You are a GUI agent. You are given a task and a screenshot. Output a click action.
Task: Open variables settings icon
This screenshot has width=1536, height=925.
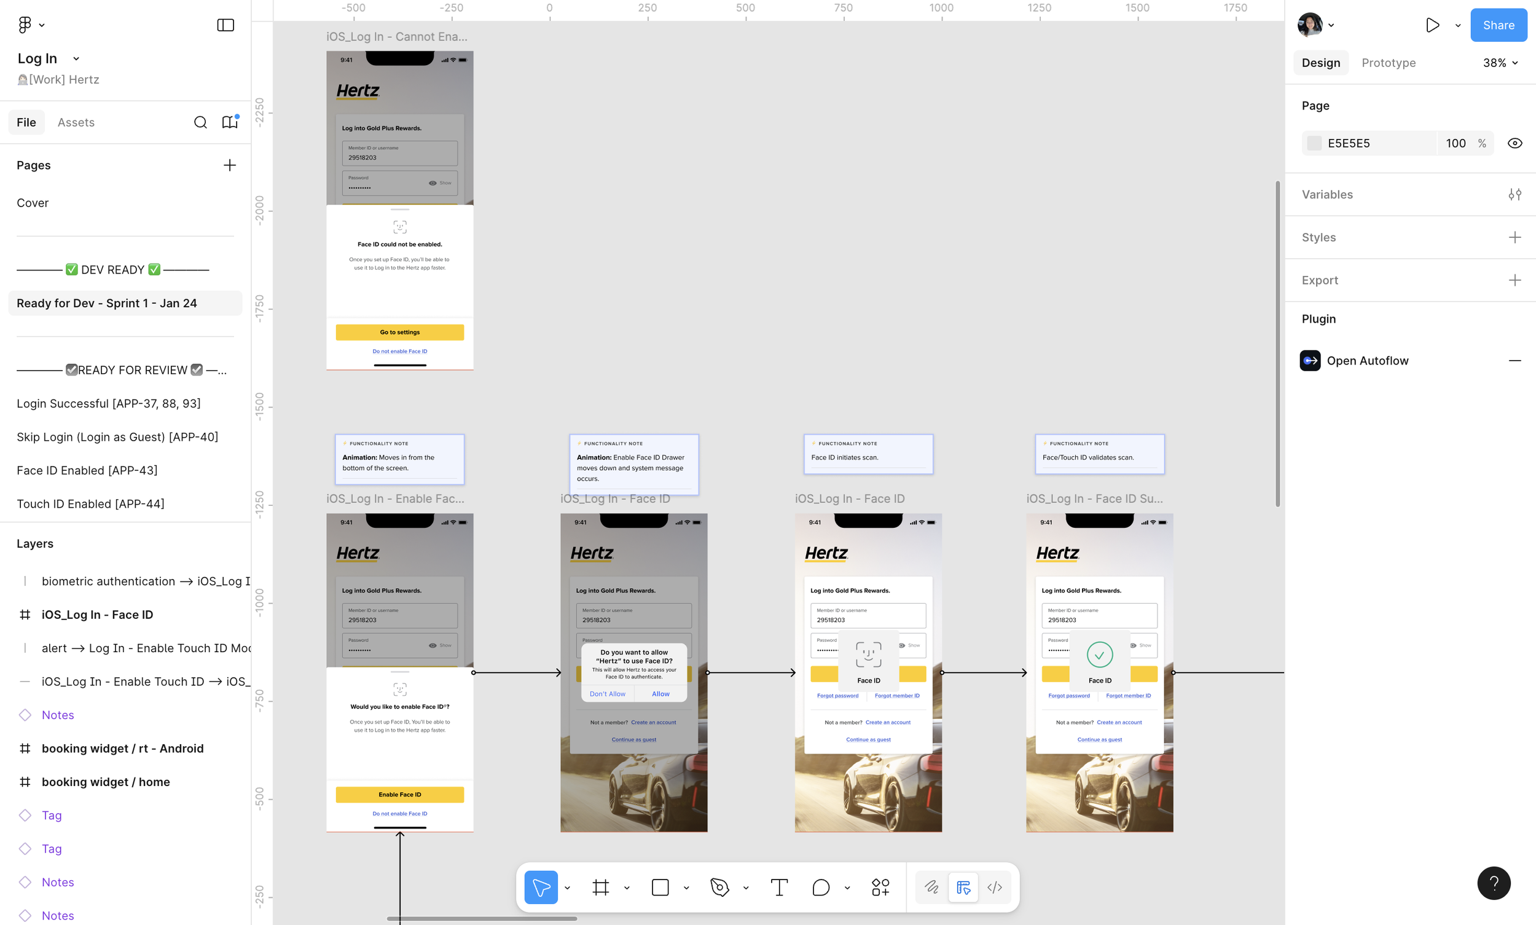point(1514,194)
